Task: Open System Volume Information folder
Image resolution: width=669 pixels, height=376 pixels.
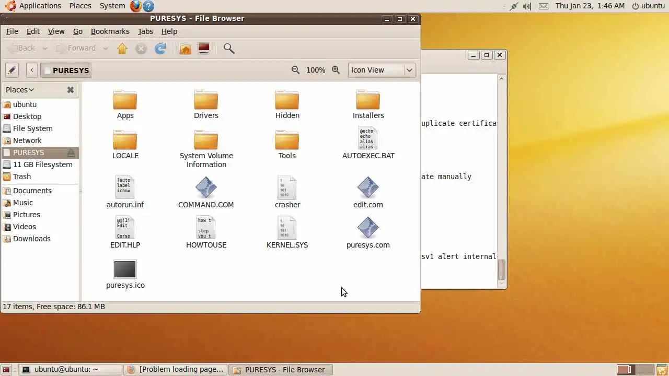Action: coord(206,149)
